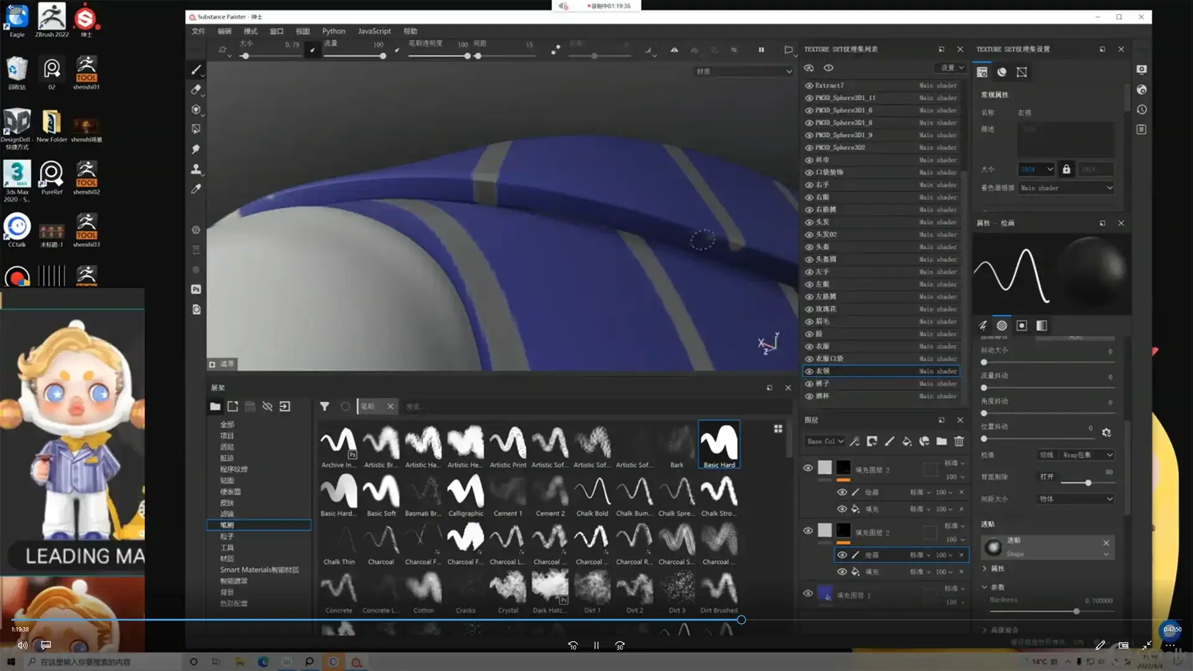Viewport: 1193px width, 671px height.
Task: Select the Polygon Fill tool
Action: tap(196, 129)
